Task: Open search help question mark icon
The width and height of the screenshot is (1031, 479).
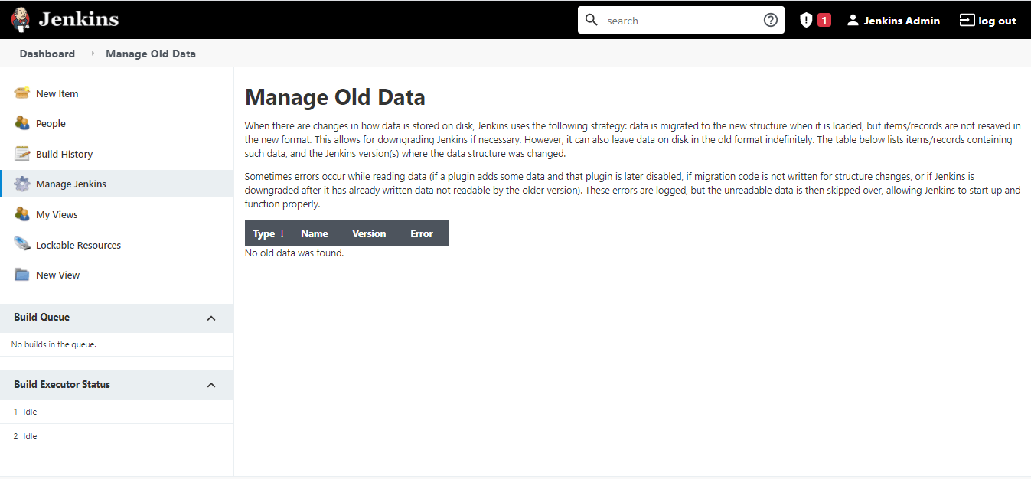Action: [x=770, y=21]
